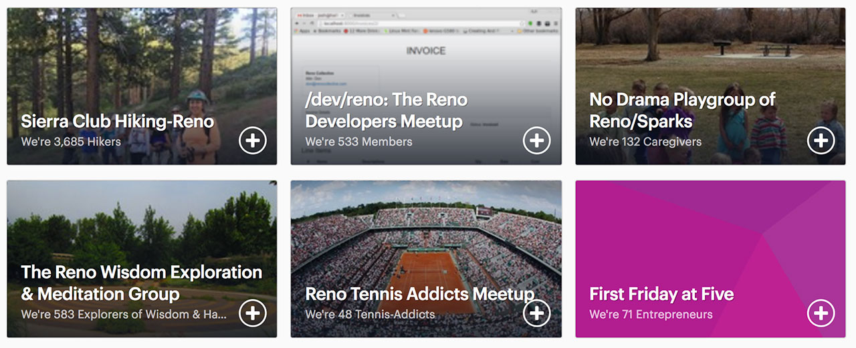Open Sierra Club Hiking-Reno title link
The height and width of the screenshot is (348, 856).
point(118,122)
